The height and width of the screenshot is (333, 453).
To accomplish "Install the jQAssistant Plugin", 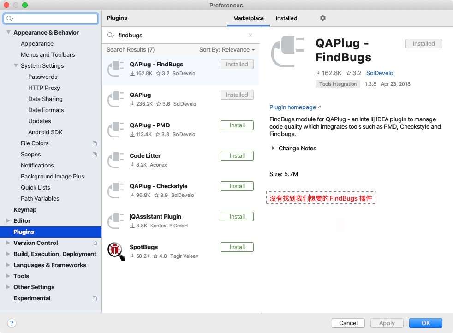I will click(x=237, y=217).
